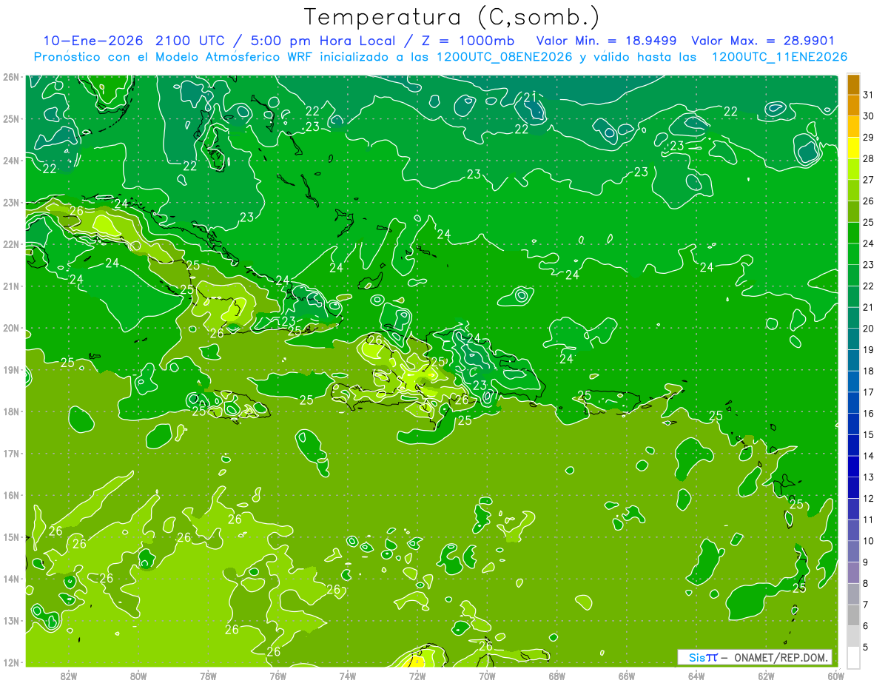Click colorbar swatch between 12 and 13

pos(853,488)
